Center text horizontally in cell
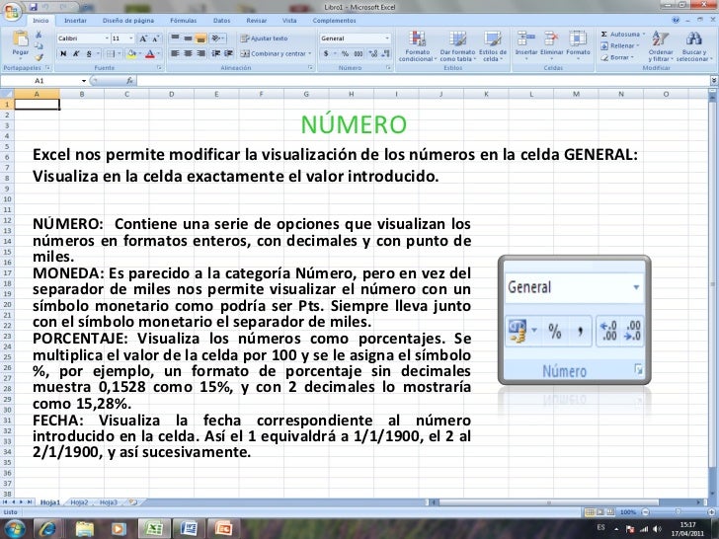 coord(188,53)
